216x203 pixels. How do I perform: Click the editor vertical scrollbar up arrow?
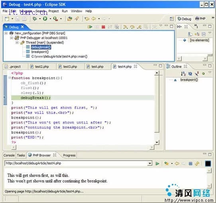[x=157, y=73]
